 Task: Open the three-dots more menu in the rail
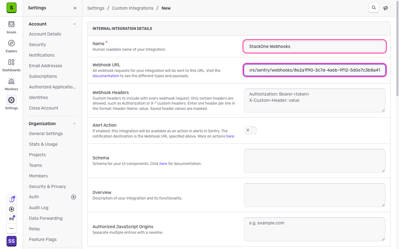point(12,228)
